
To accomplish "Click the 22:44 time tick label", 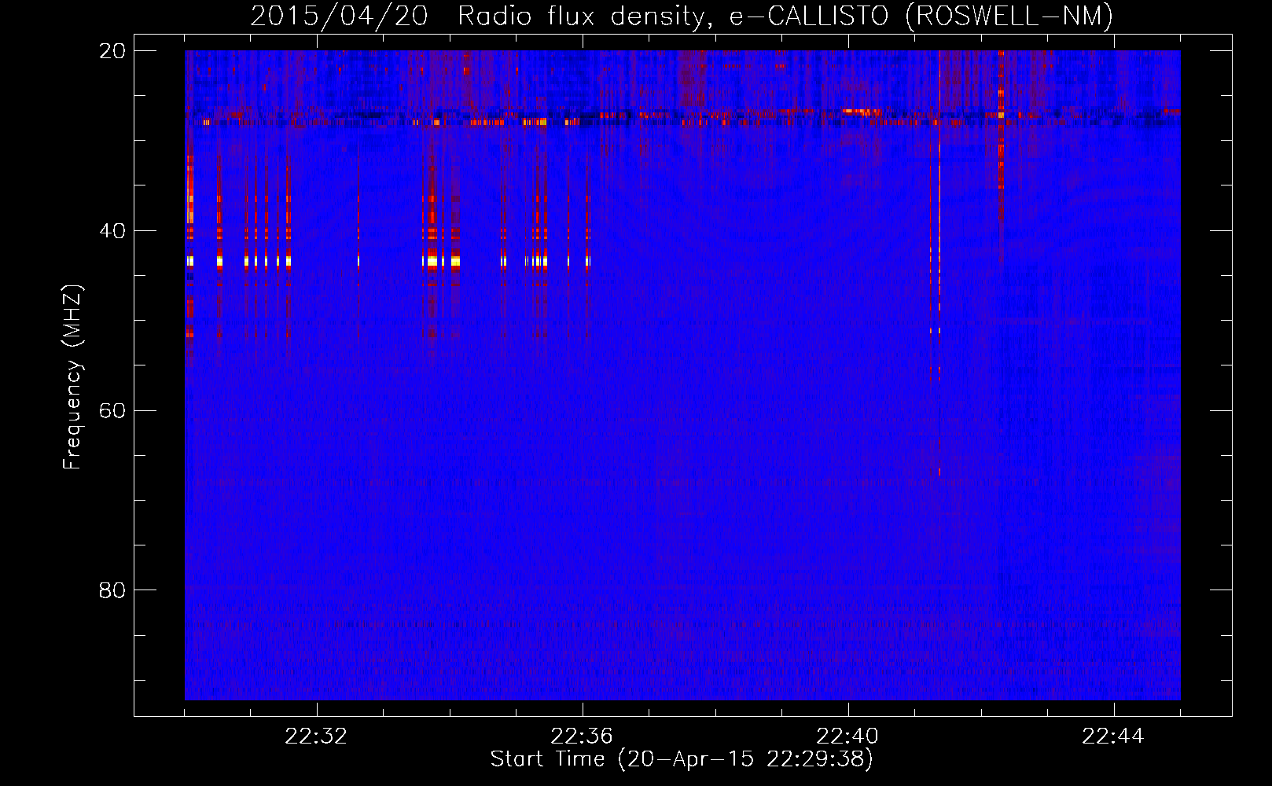I will pyautogui.click(x=1113, y=736).
